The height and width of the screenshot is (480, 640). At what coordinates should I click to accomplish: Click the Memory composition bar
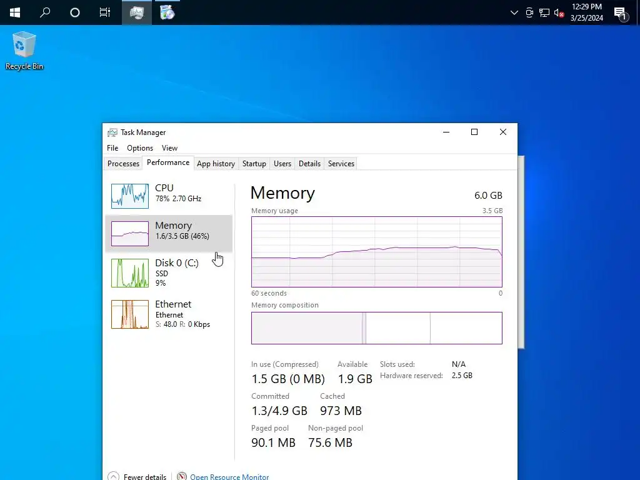(377, 328)
